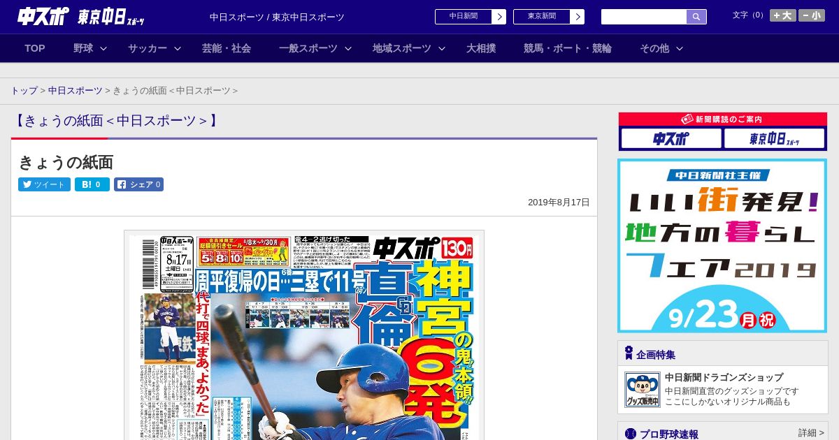The width and height of the screenshot is (839, 440).
Task: Expand the 野球 dropdown chevron
Action: tap(103, 48)
